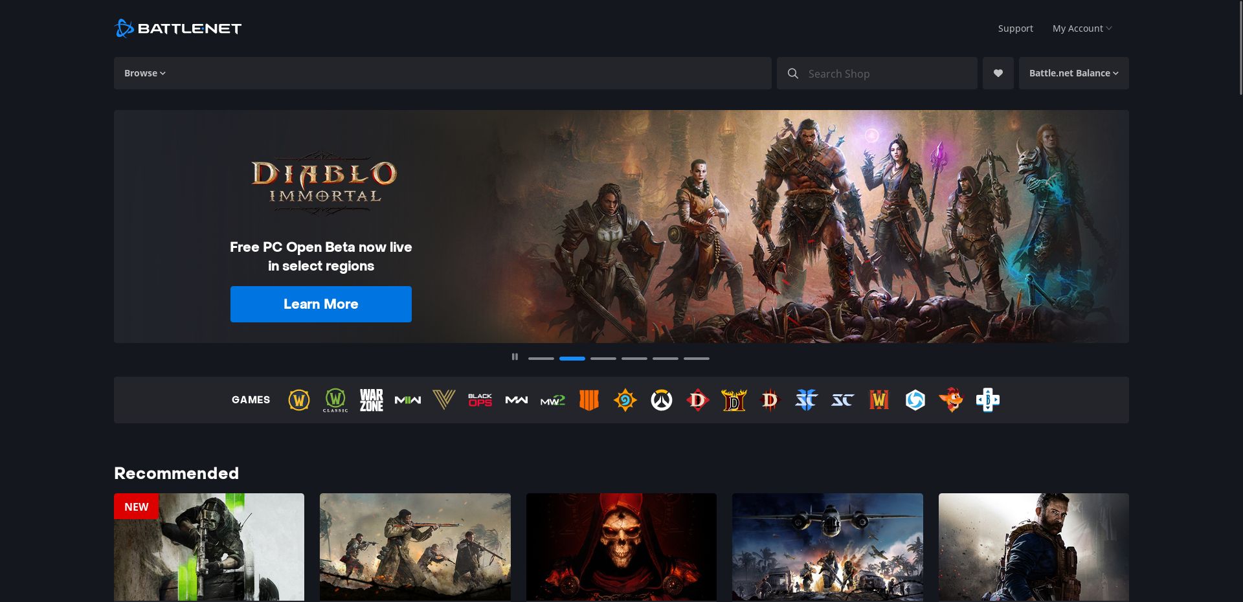Image resolution: width=1243 pixels, height=602 pixels.
Task: Select Modern Warfare II icon
Action: point(408,400)
